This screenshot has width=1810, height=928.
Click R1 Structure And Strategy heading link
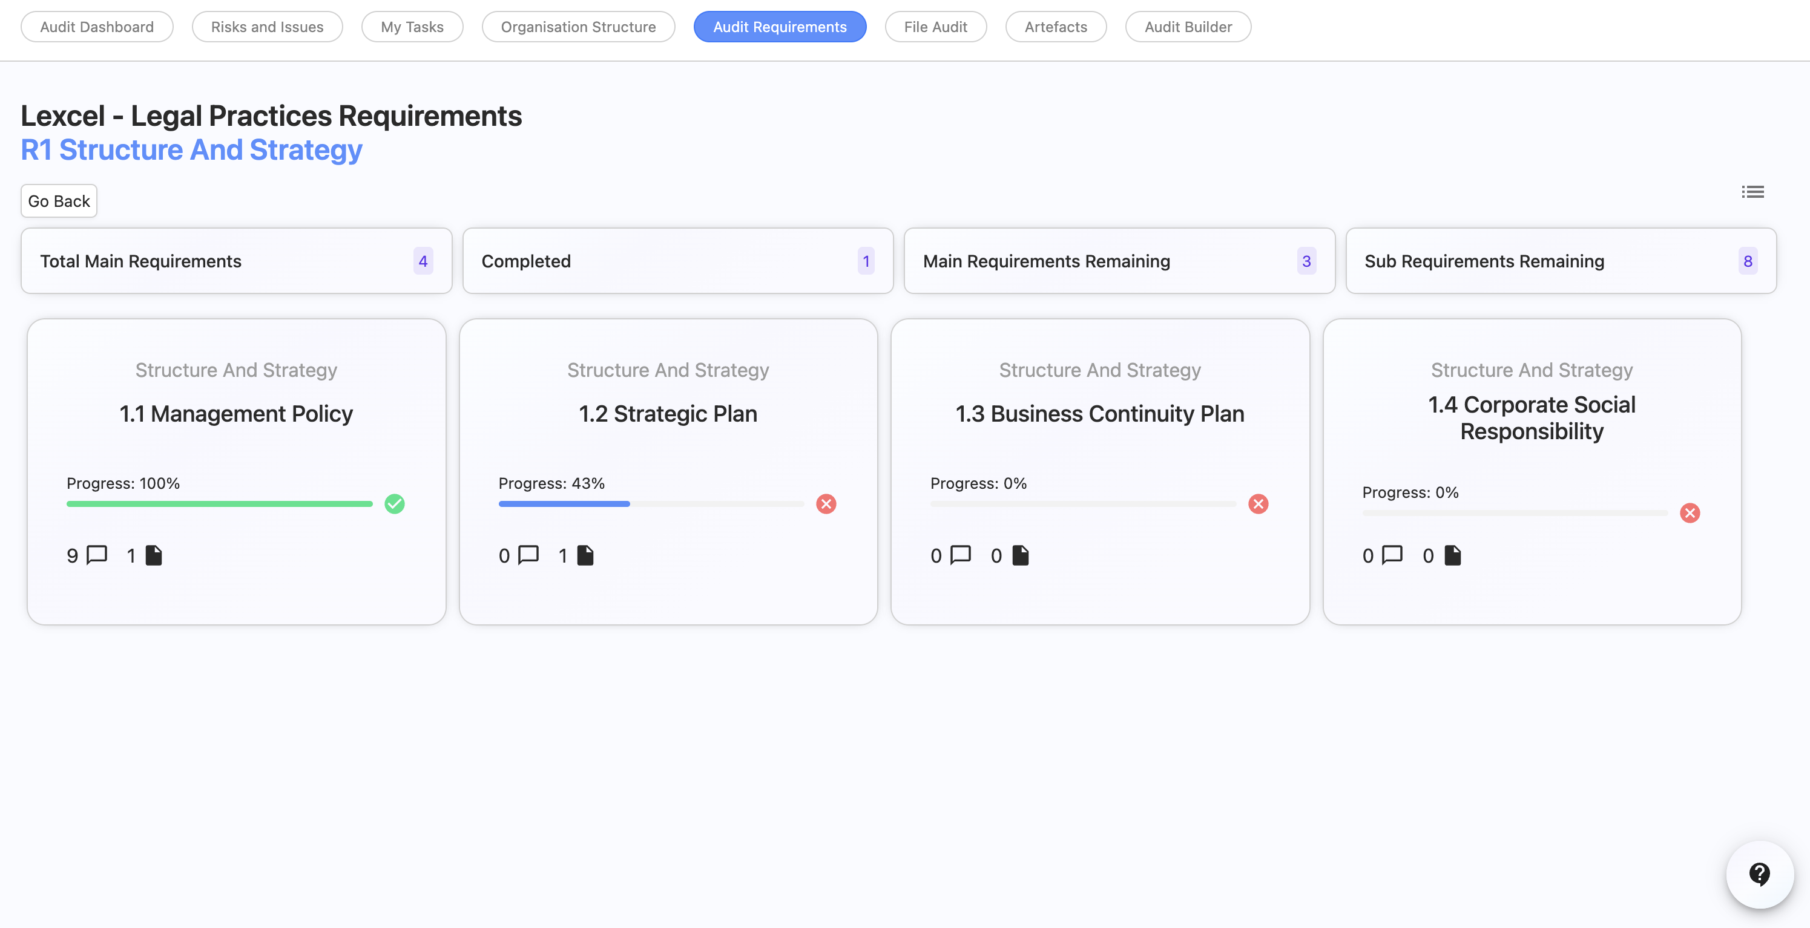(191, 149)
